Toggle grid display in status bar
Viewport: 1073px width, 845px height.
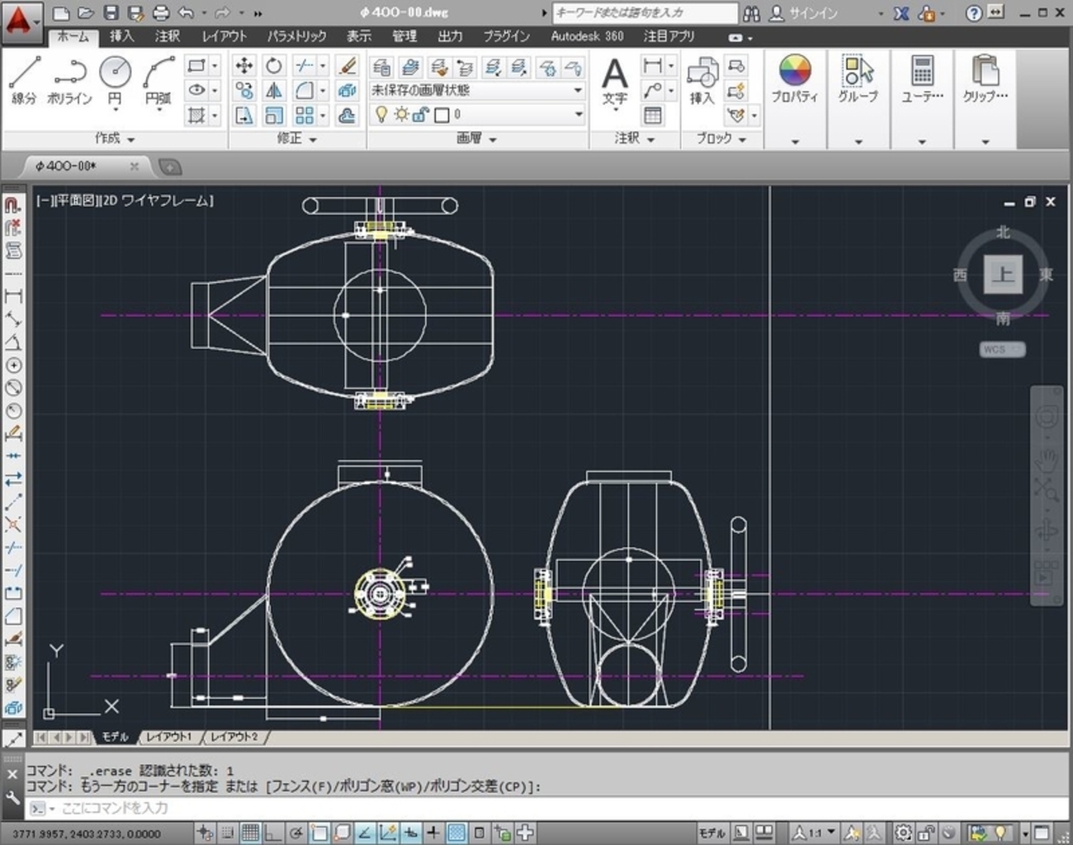click(250, 833)
